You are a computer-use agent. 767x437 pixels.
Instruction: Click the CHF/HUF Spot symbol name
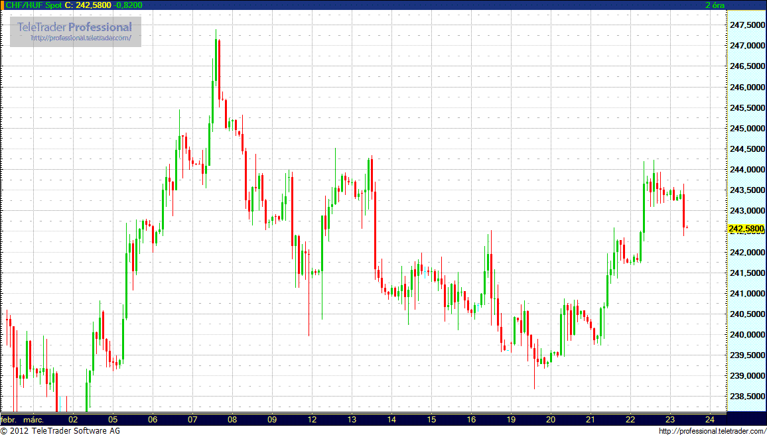point(33,5)
